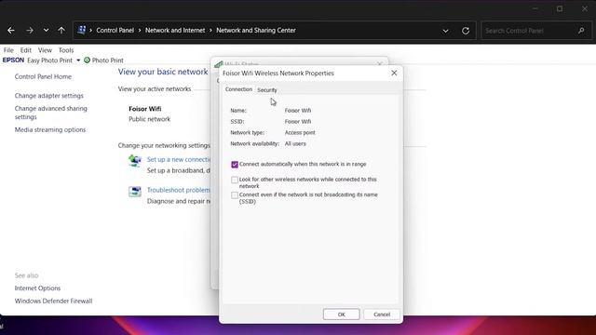Image resolution: width=596 pixels, height=335 pixels.
Task: Click Network and Sharing Center breadcrumb
Action: point(256,31)
